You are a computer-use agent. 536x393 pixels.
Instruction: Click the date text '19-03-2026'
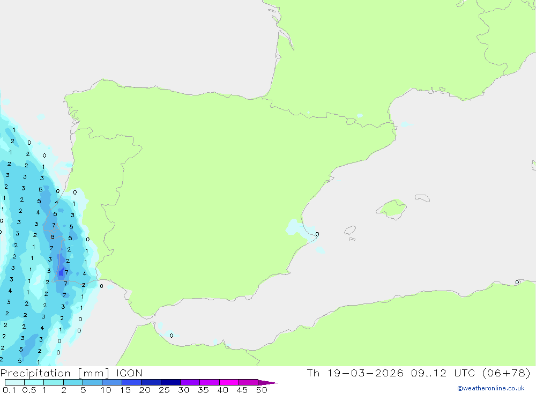366,373
